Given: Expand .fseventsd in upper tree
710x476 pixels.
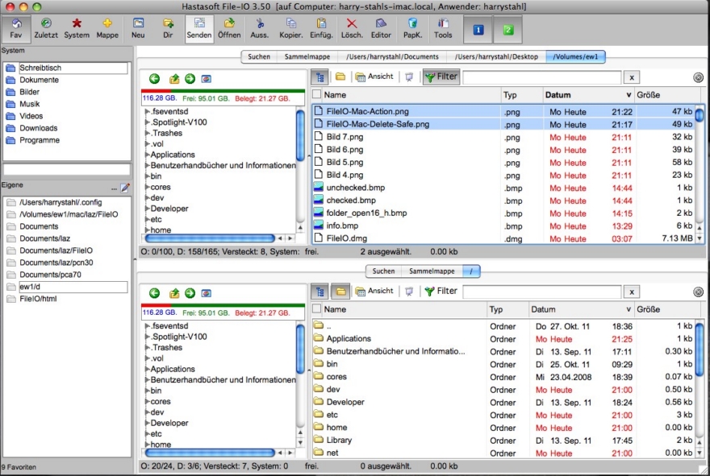Looking at the screenshot, I should [147, 111].
